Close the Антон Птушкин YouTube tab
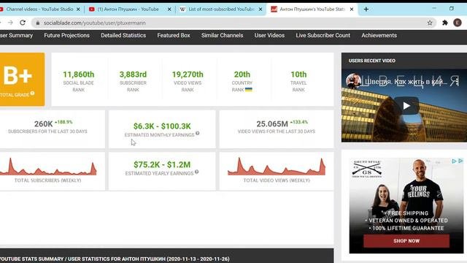The width and height of the screenshot is (467, 263). tap(169, 9)
